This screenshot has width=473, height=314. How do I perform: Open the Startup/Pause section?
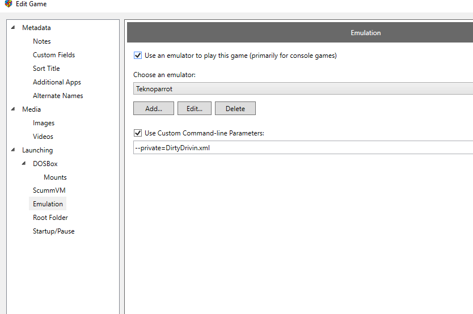coord(53,231)
